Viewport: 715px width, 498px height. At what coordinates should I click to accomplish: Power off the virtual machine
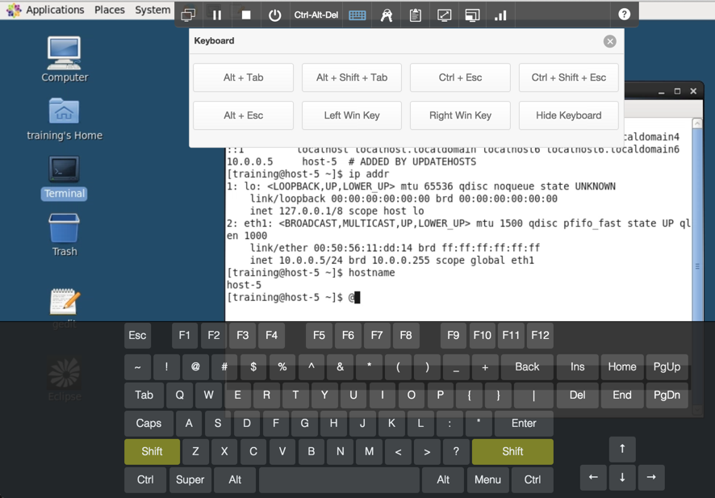point(274,14)
